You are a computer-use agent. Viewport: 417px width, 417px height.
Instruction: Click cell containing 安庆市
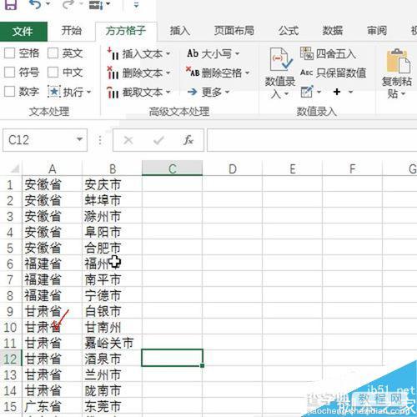point(112,184)
